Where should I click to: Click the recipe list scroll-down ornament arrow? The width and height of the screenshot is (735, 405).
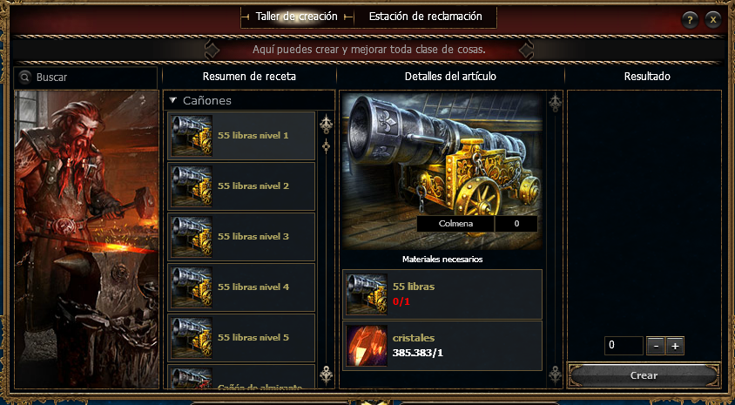326,375
